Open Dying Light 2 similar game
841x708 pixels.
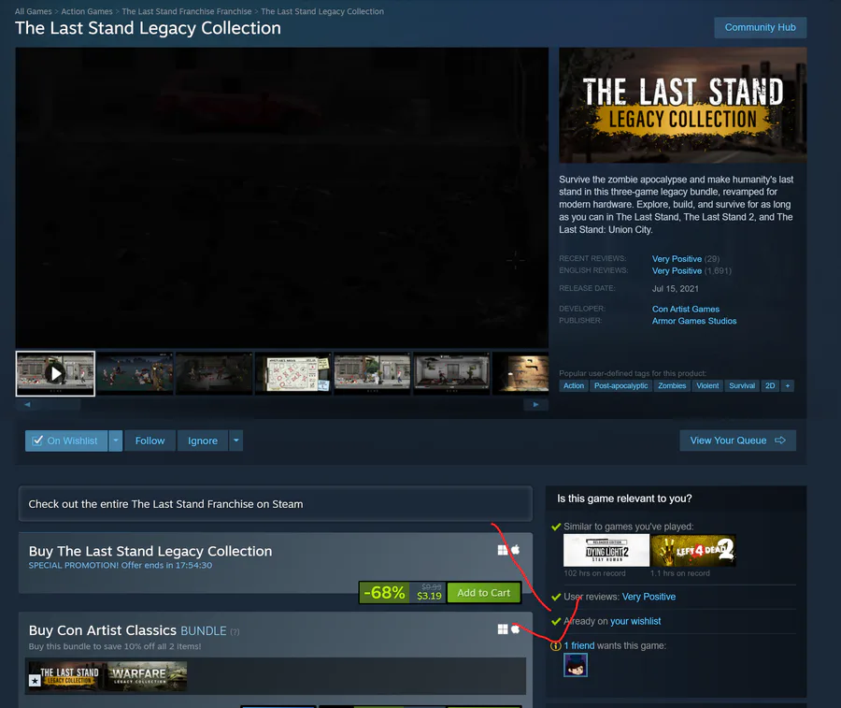(x=606, y=550)
